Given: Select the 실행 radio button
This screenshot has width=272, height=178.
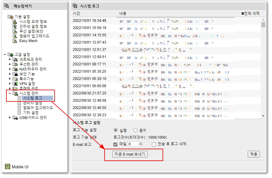Looking at the screenshot, I should click(x=116, y=130).
